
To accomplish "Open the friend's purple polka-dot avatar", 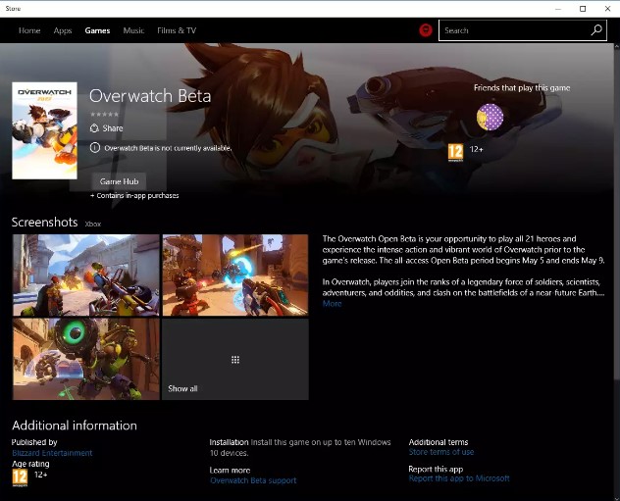I will click(x=490, y=118).
